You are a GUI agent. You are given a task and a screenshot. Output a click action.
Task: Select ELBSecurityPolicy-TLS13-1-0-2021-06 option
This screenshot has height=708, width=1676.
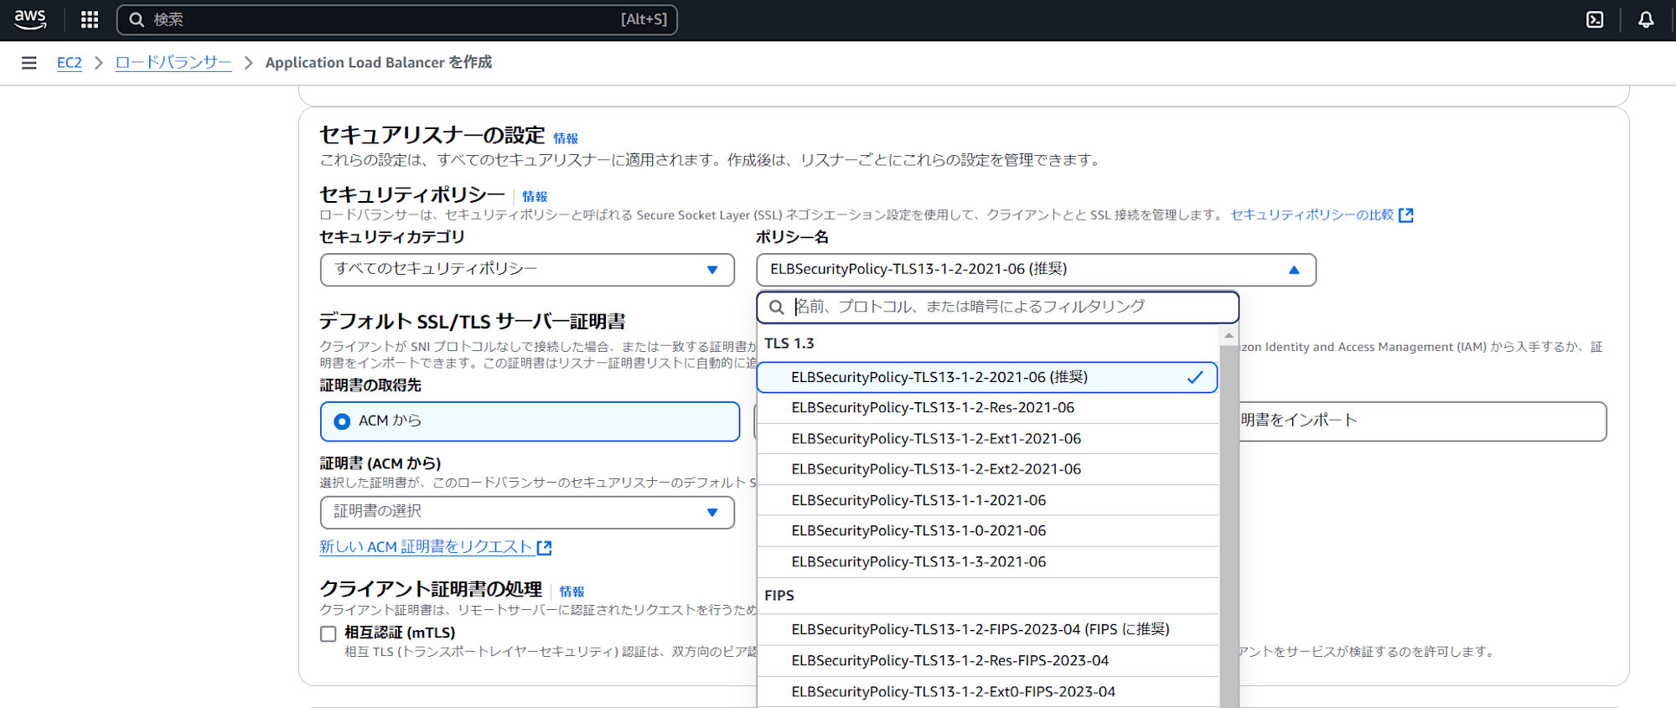coord(987,530)
